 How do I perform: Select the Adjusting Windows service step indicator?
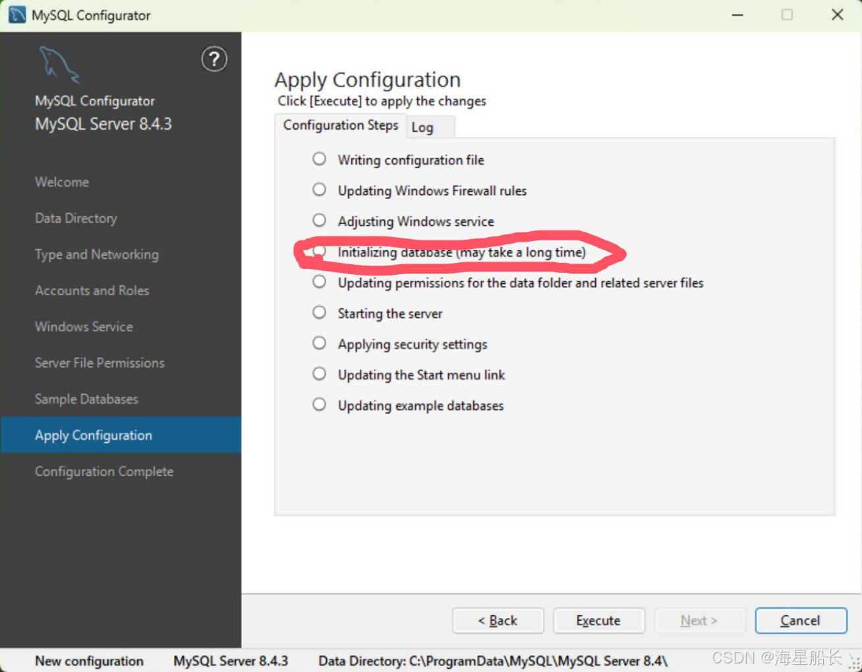click(x=319, y=220)
